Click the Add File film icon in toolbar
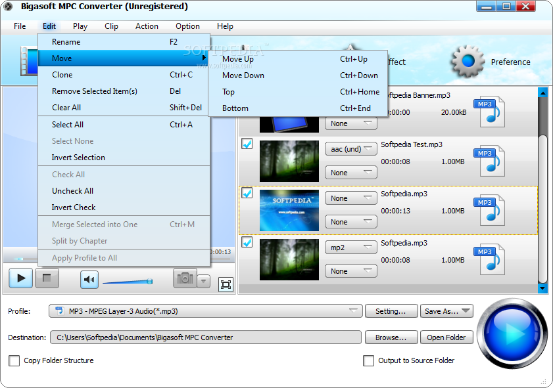Screen dimensions: 553x388 (29, 61)
